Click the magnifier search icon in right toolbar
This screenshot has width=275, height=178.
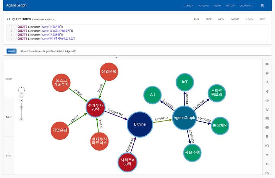(267, 82)
